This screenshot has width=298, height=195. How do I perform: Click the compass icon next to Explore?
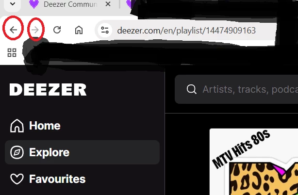pos(17,152)
